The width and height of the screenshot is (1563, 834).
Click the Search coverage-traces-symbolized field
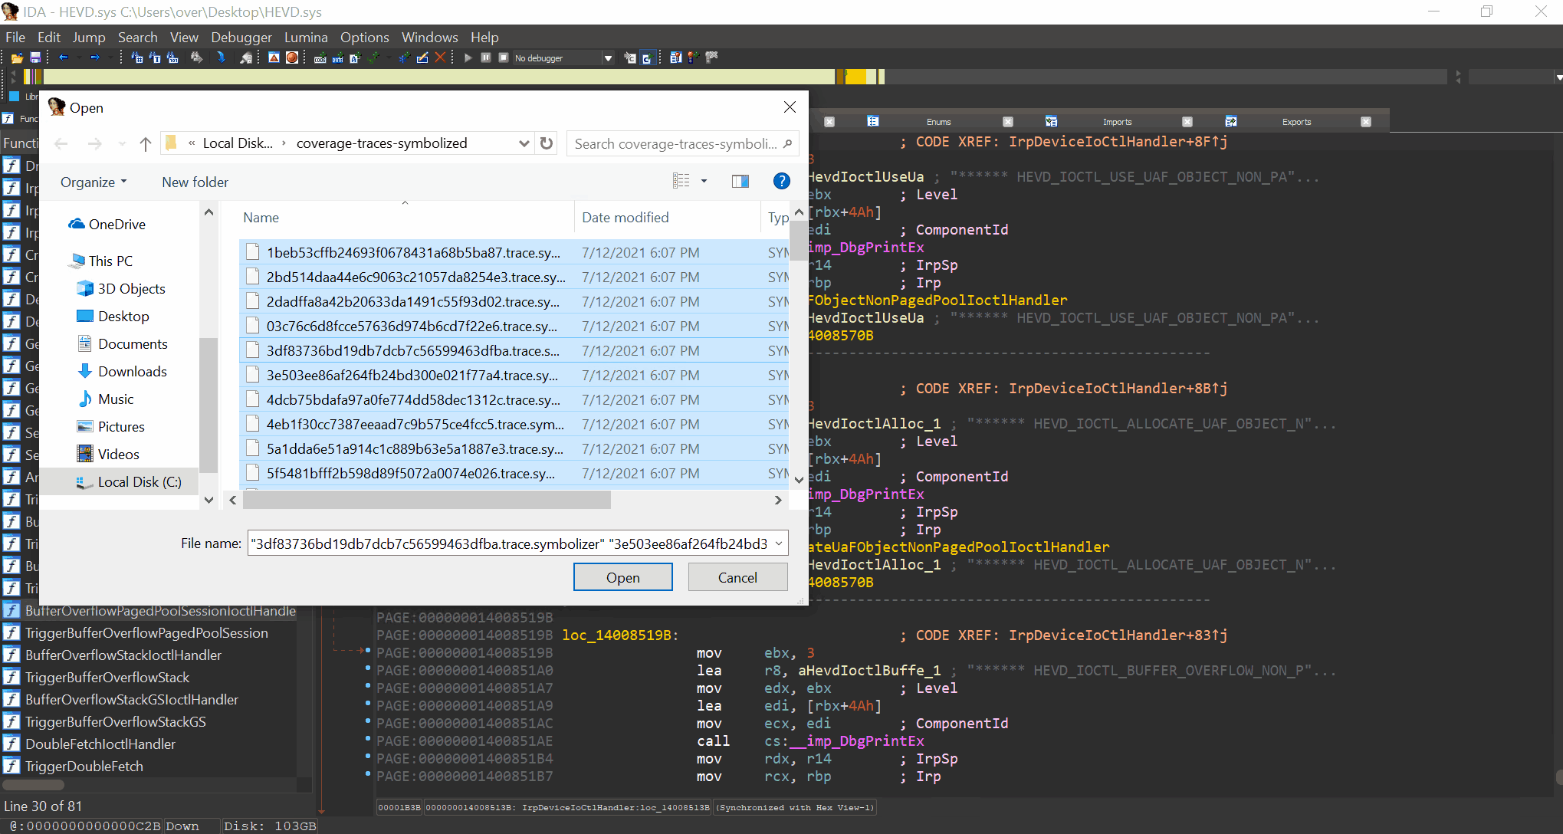[675, 143]
